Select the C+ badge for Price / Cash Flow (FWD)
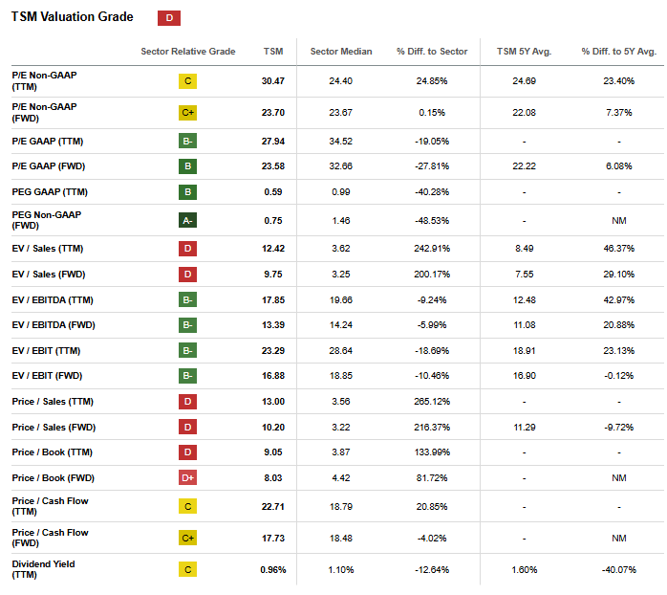 [187, 538]
